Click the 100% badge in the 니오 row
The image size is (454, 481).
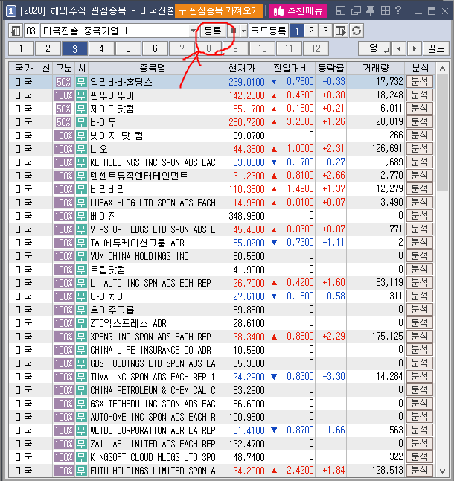pyautogui.click(x=63, y=149)
